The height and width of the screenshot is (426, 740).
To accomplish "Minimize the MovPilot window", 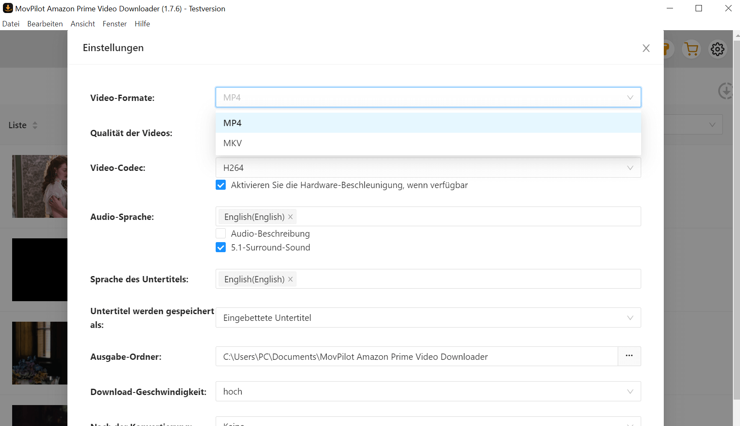I will (670, 8).
